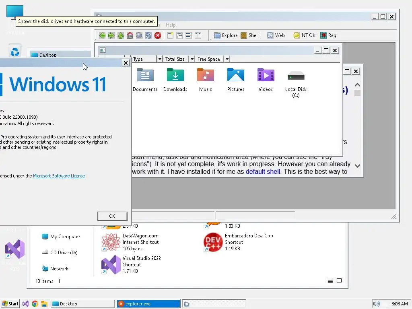
Task: Switch to Desktop taskbar button
Action: click(82, 304)
